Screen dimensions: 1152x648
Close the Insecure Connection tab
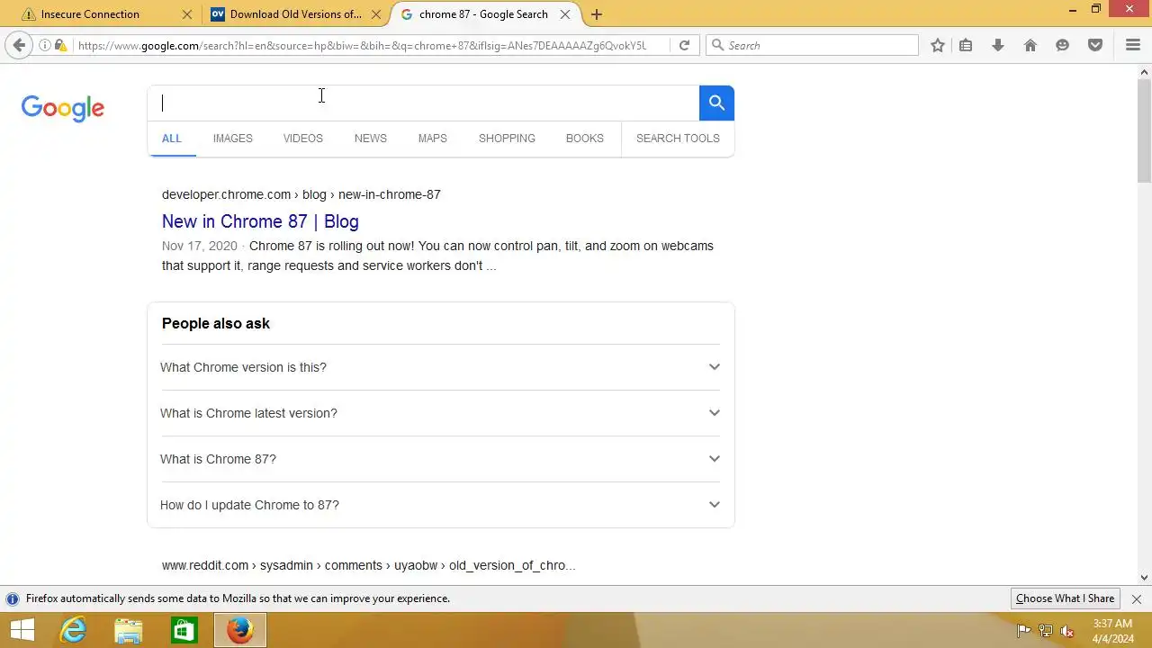[187, 14]
